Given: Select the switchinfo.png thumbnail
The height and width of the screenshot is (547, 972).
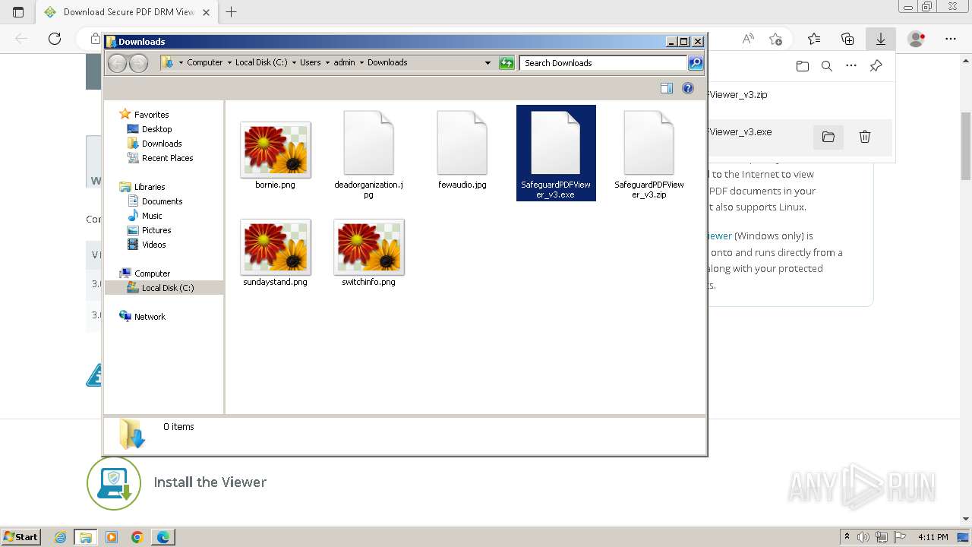Looking at the screenshot, I should 368,246.
